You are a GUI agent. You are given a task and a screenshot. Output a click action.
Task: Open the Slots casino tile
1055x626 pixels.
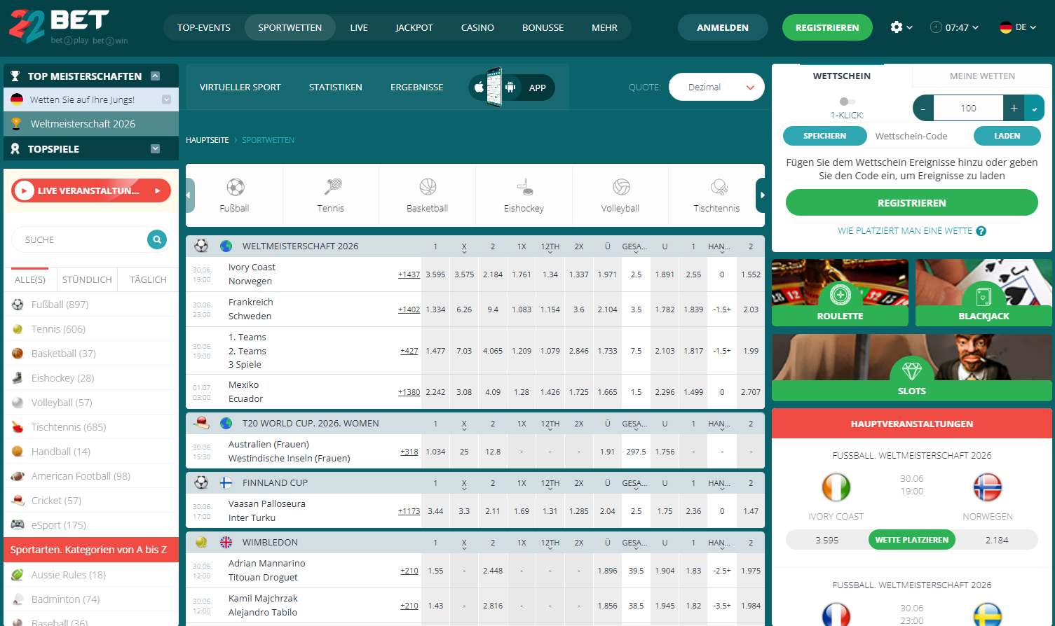(912, 368)
